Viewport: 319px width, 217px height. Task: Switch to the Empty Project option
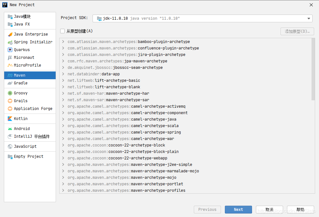tap(28, 157)
